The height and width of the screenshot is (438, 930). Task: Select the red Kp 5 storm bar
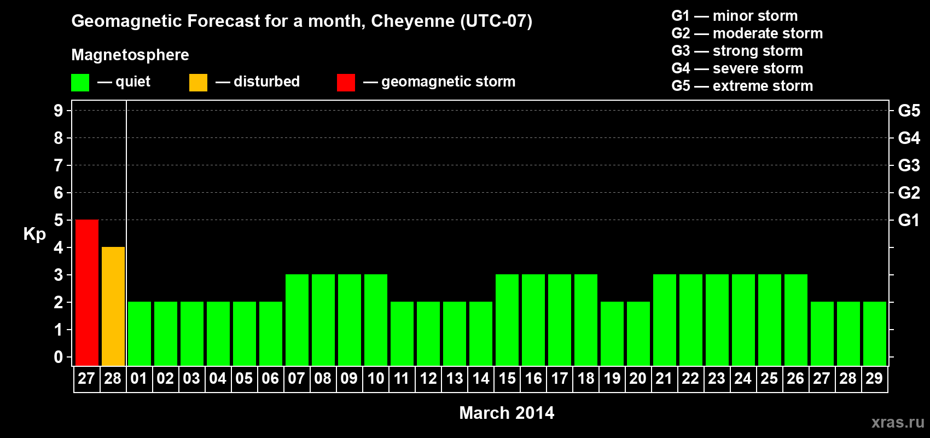pos(87,293)
